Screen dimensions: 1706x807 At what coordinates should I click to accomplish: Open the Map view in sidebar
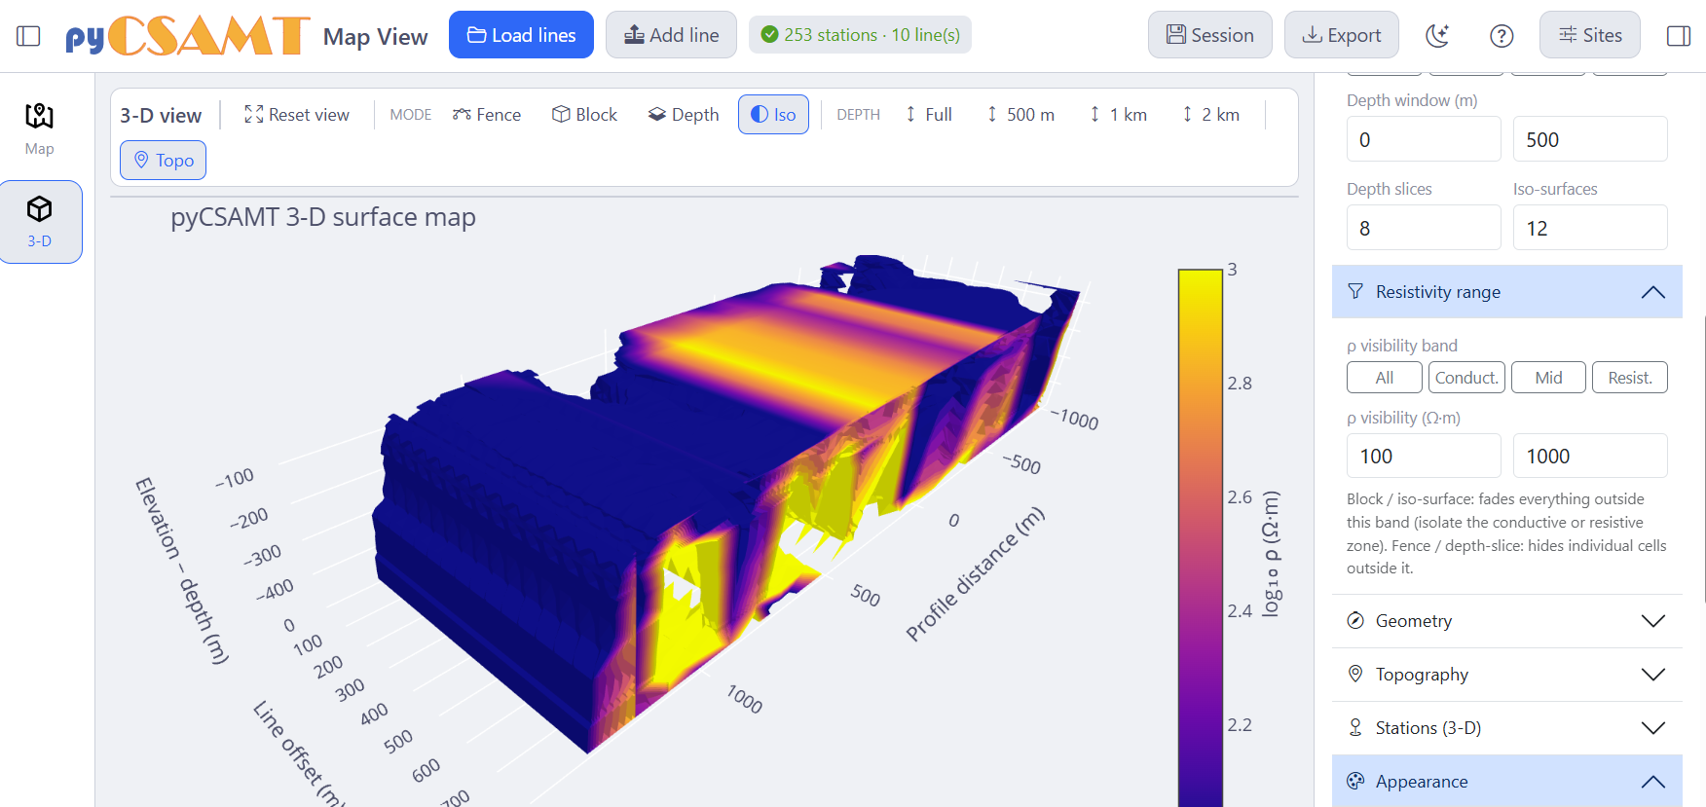click(40, 128)
